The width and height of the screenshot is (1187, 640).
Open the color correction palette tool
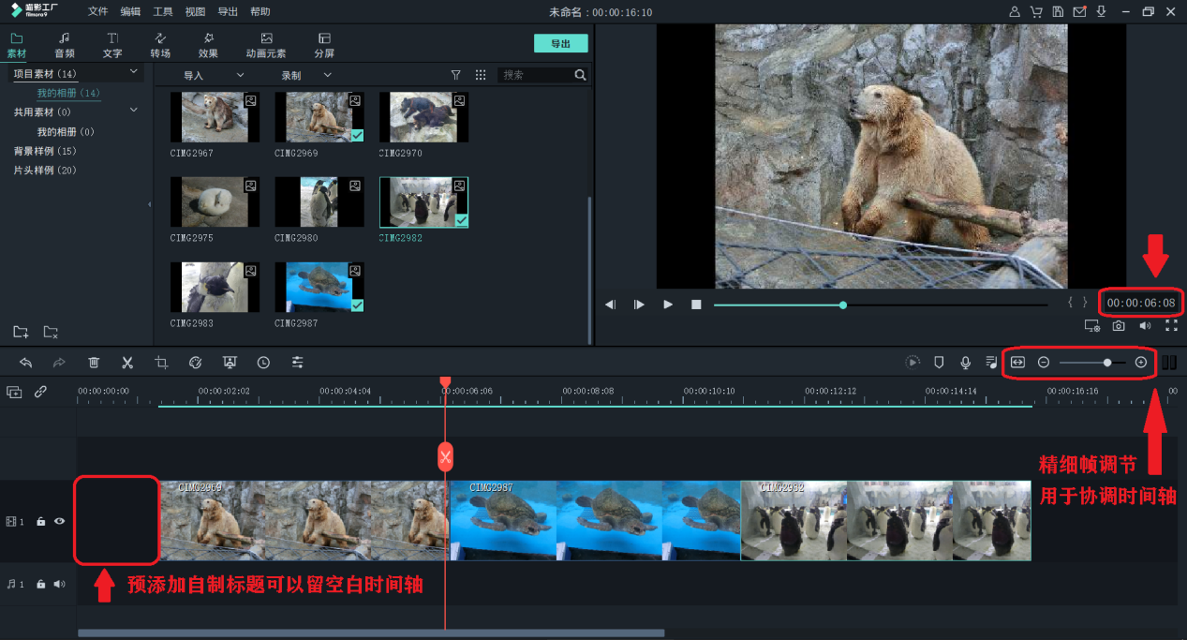tap(195, 363)
